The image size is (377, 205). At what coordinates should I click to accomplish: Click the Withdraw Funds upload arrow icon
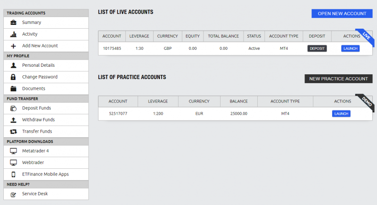pyautogui.click(x=14, y=120)
